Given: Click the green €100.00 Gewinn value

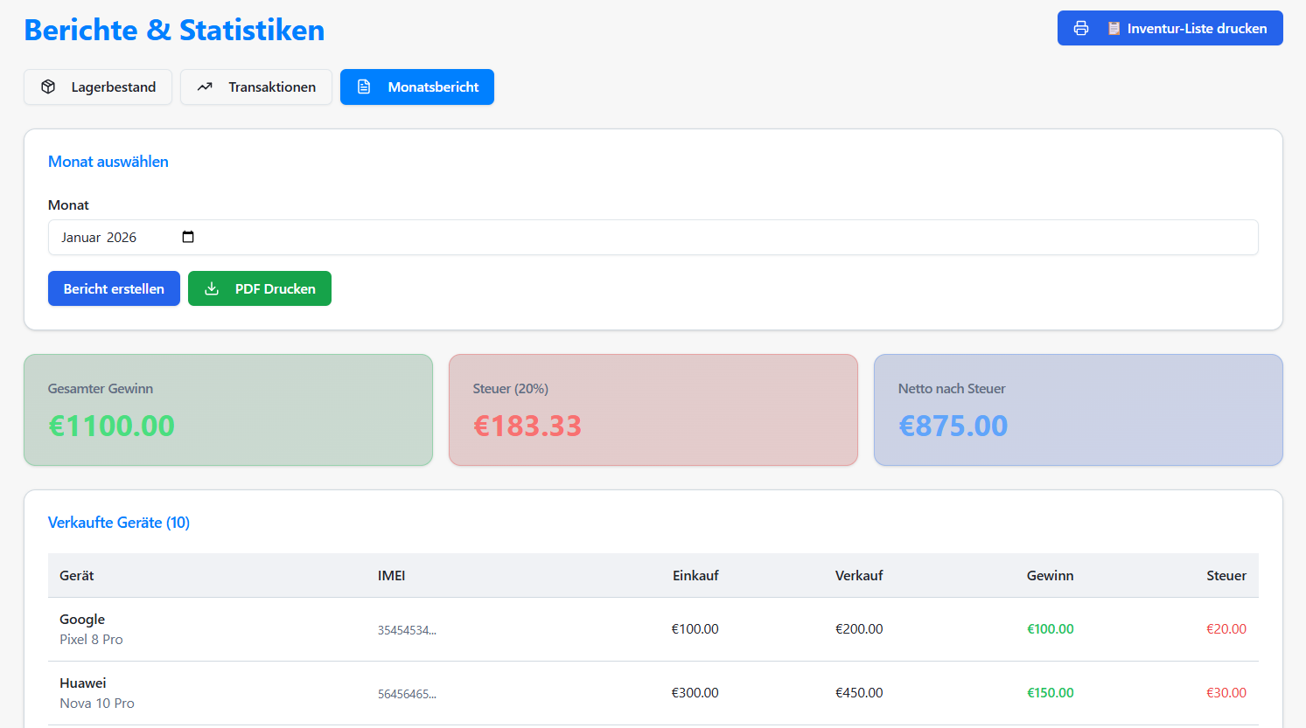Looking at the screenshot, I should point(1050,629).
